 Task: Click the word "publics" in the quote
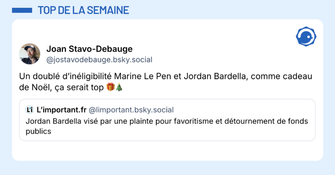point(38,131)
